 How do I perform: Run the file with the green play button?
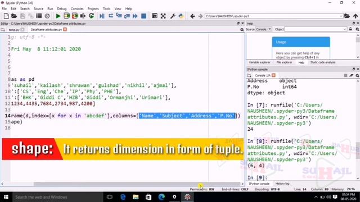(58, 16)
